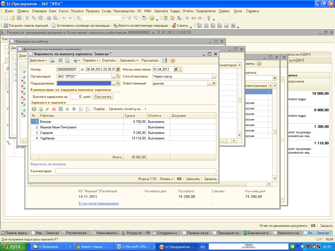Click the Рассчитать button next to дней
Viewport: 335px width, 251px height.
click(103, 97)
